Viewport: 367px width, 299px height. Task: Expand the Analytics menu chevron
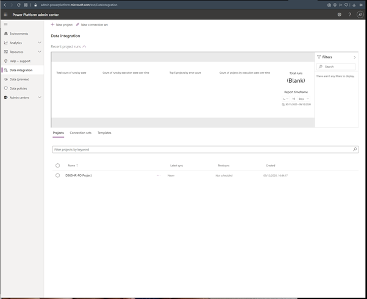point(40,43)
